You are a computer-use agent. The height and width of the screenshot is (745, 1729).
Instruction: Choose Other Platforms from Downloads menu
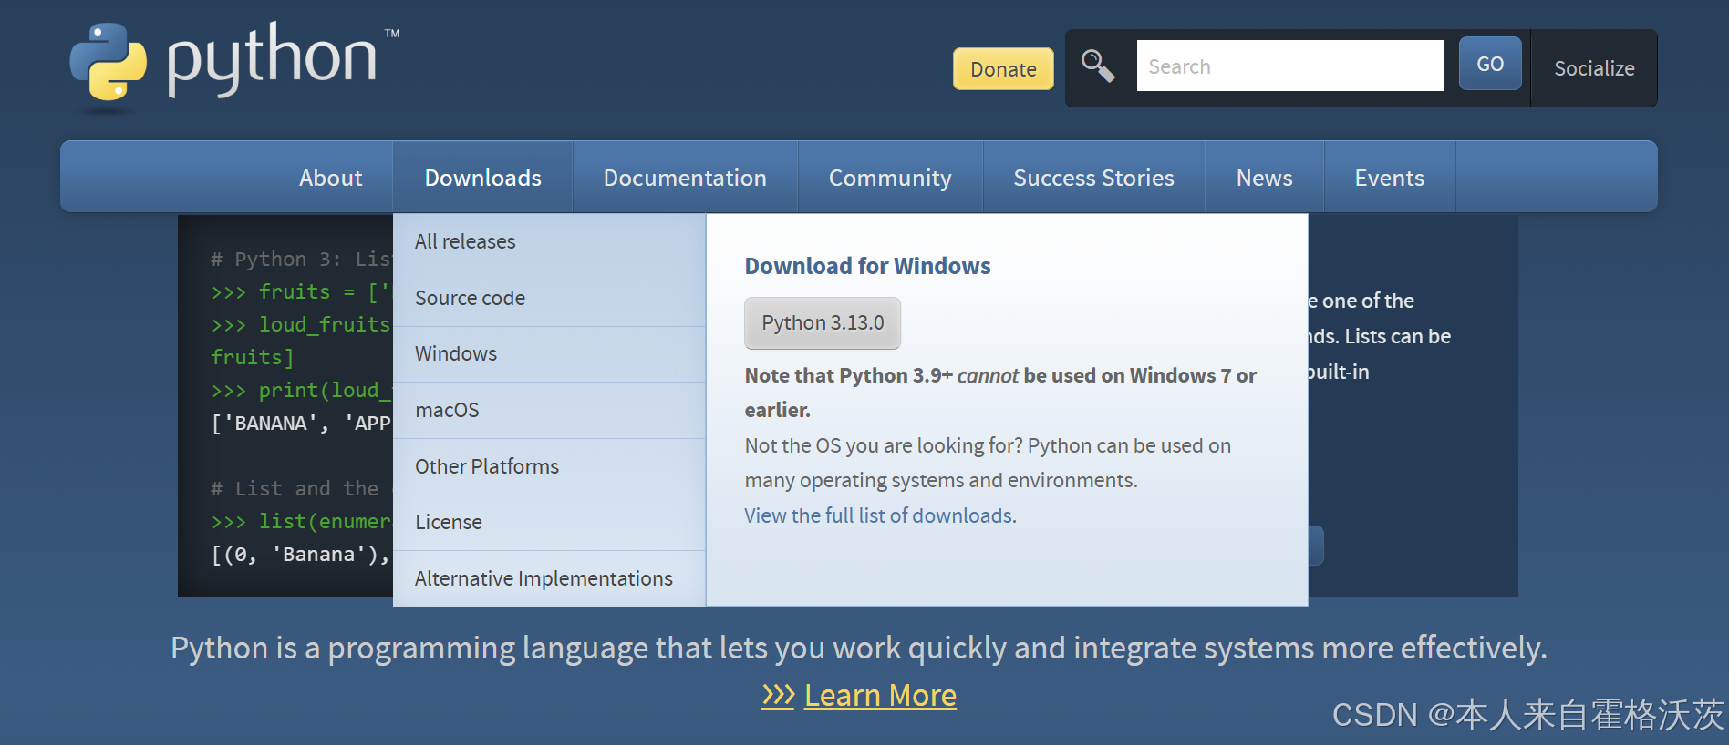pyautogui.click(x=549, y=466)
